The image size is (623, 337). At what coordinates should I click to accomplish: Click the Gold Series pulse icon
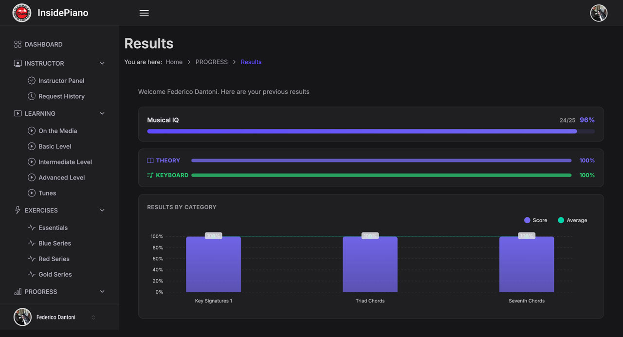coord(32,274)
